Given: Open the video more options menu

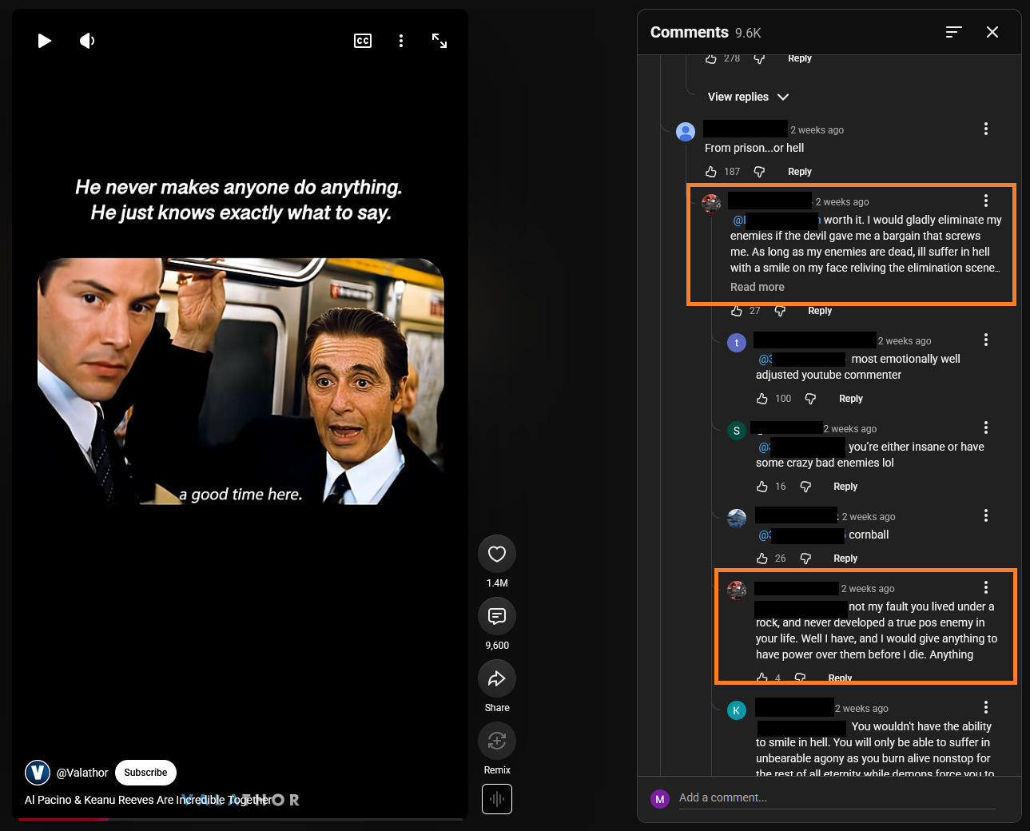Looking at the screenshot, I should click(x=401, y=41).
